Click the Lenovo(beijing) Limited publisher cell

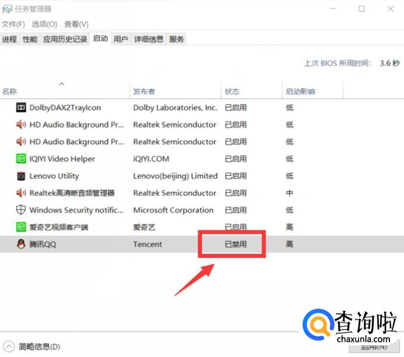click(176, 176)
